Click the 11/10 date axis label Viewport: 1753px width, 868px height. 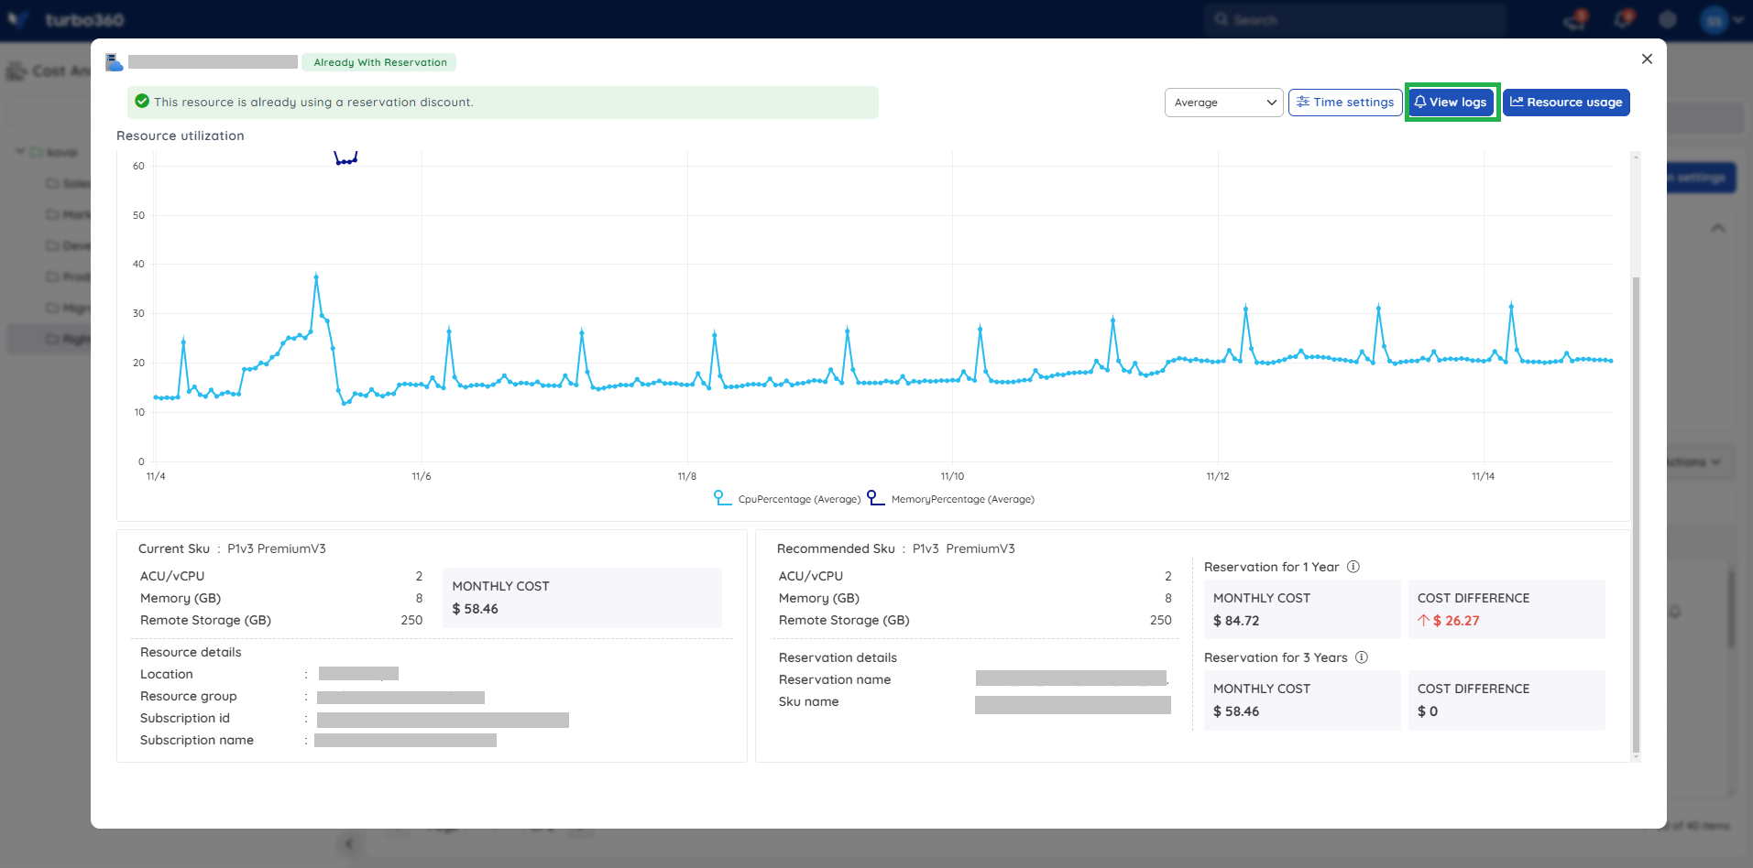[952, 476]
